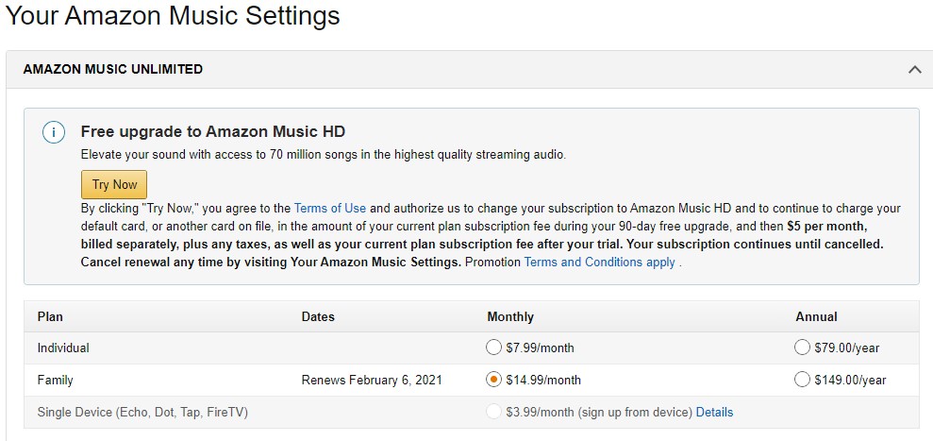Click the Dates column header
Image resolution: width=933 pixels, height=441 pixels.
(x=318, y=316)
